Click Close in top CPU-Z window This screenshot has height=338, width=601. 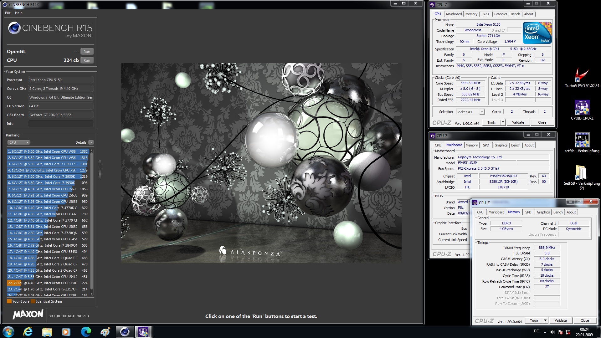pos(542,122)
